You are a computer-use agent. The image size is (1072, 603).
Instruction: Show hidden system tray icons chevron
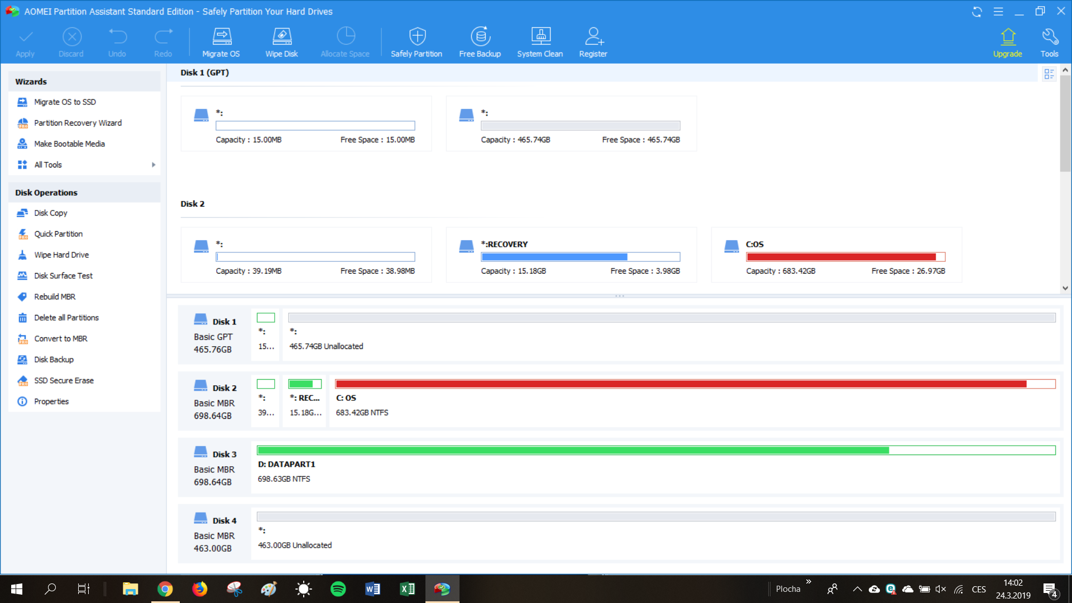(x=857, y=589)
